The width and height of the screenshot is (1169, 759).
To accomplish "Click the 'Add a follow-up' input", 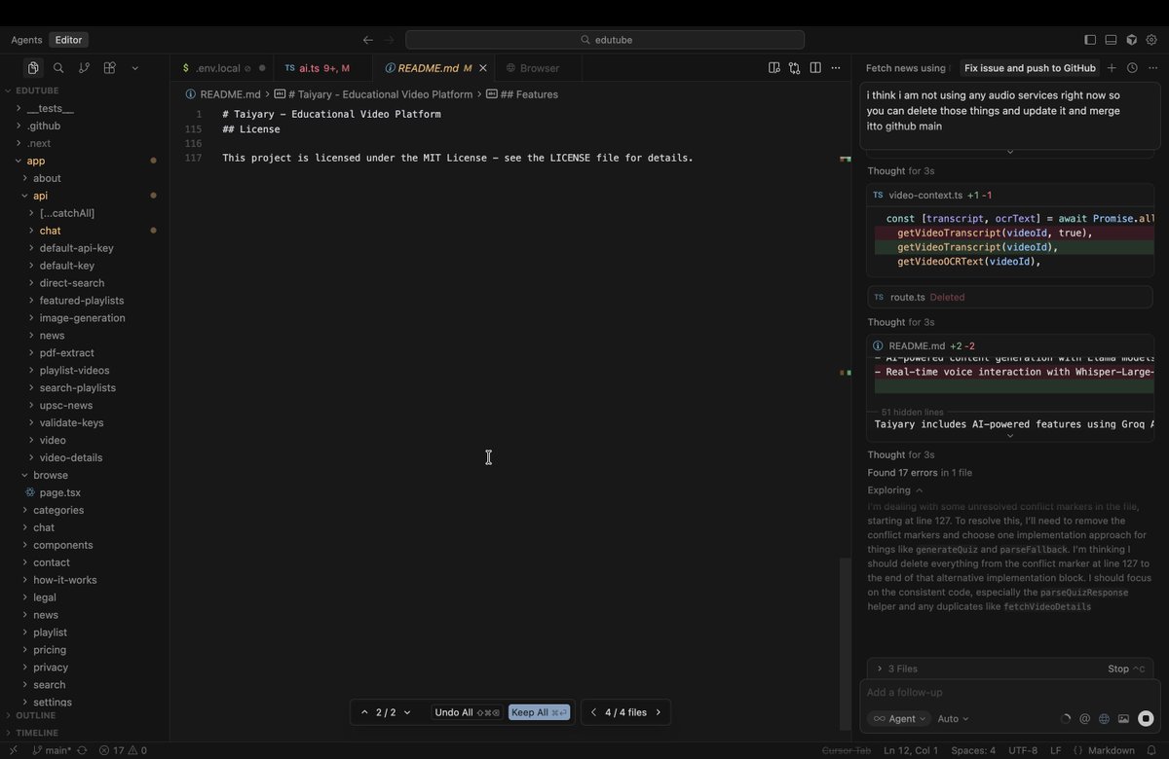I will pyautogui.click(x=1009, y=692).
